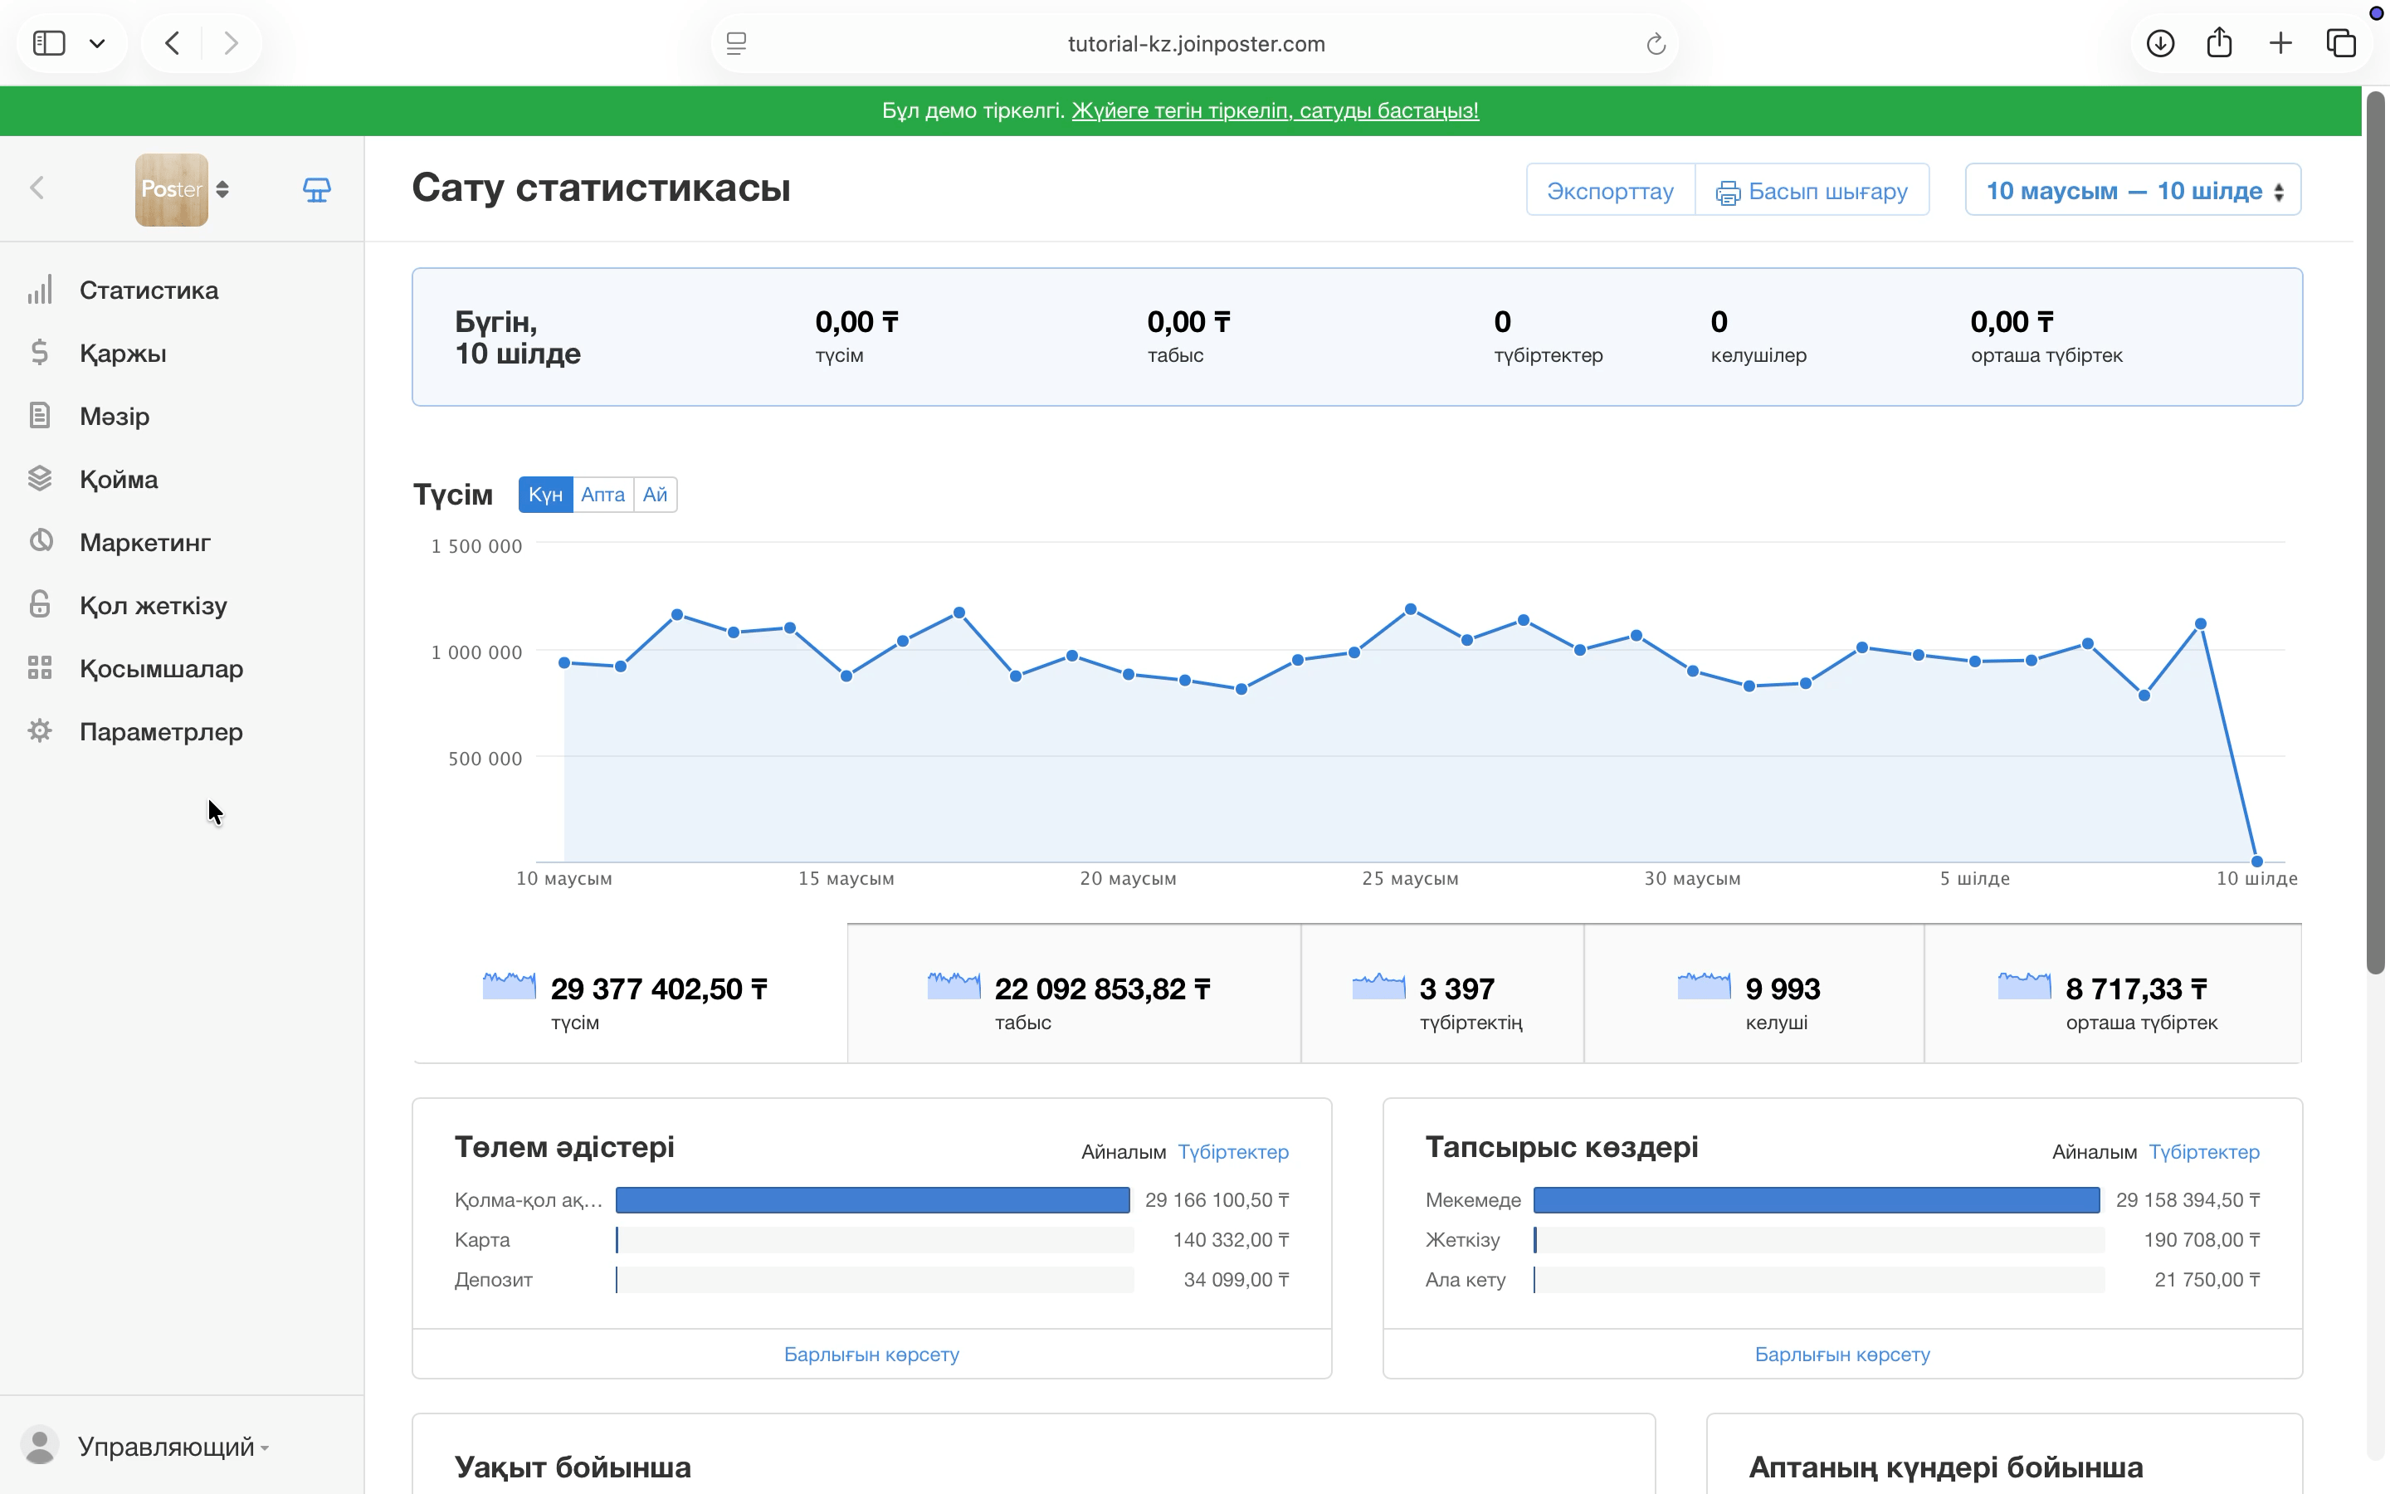Click the free registration link in green banner
The image size is (2390, 1494).
point(1275,110)
